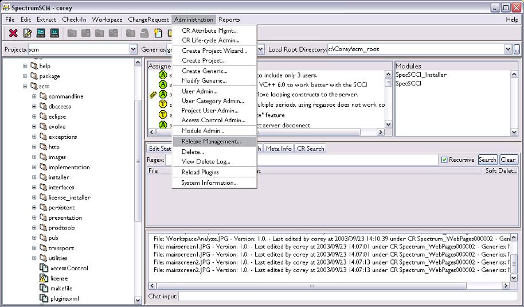This screenshot has height=307, width=524.
Task: Select System Information menu entry
Action: pyautogui.click(x=214, y=182)
